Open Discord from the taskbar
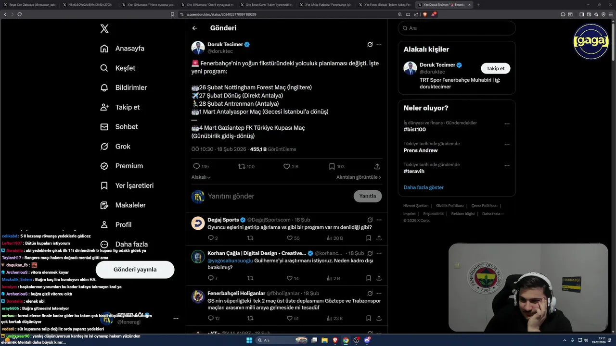Image resolution: width=616 pixels, height=346 pixels. [368, 340]
